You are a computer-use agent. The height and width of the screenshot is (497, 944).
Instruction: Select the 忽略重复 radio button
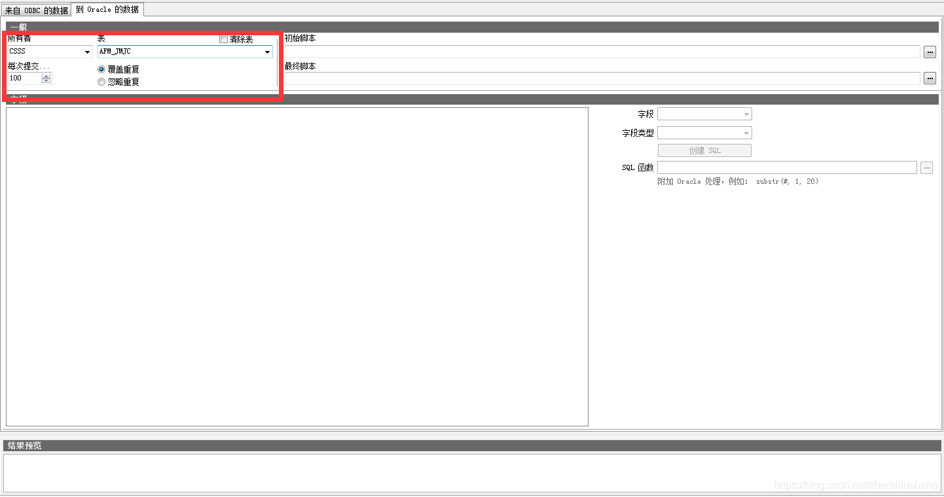pos(101,82)
